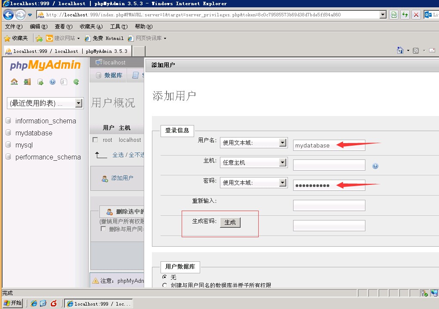Open the 查看 menu
439x309 pixels.
click(64, 27)
